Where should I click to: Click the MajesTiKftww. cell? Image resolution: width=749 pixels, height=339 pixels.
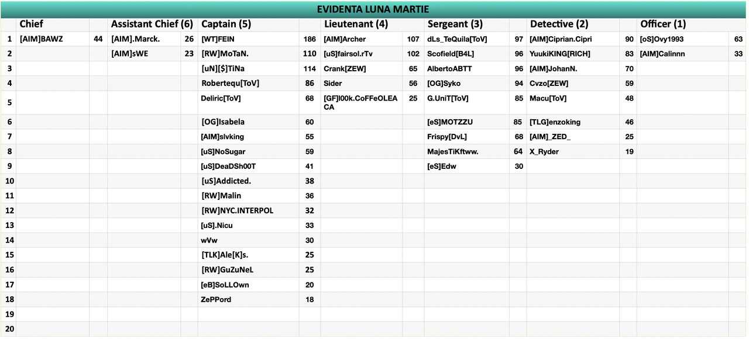pos(466,151)
